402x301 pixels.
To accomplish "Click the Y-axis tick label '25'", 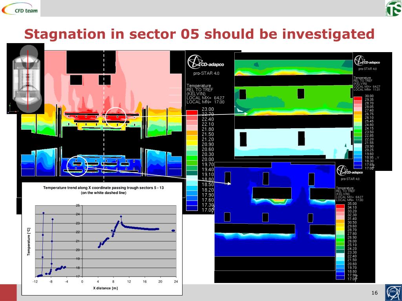I will coord(78,205).
